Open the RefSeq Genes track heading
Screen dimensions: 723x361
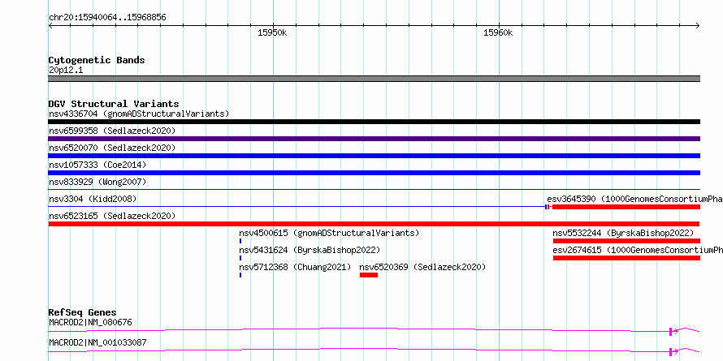(83, 312)
